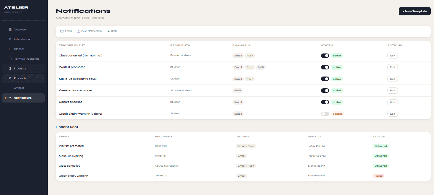Click the Overview sidebar icon
This screenshot has width=434, height=195.
click(x=10, y=30)
